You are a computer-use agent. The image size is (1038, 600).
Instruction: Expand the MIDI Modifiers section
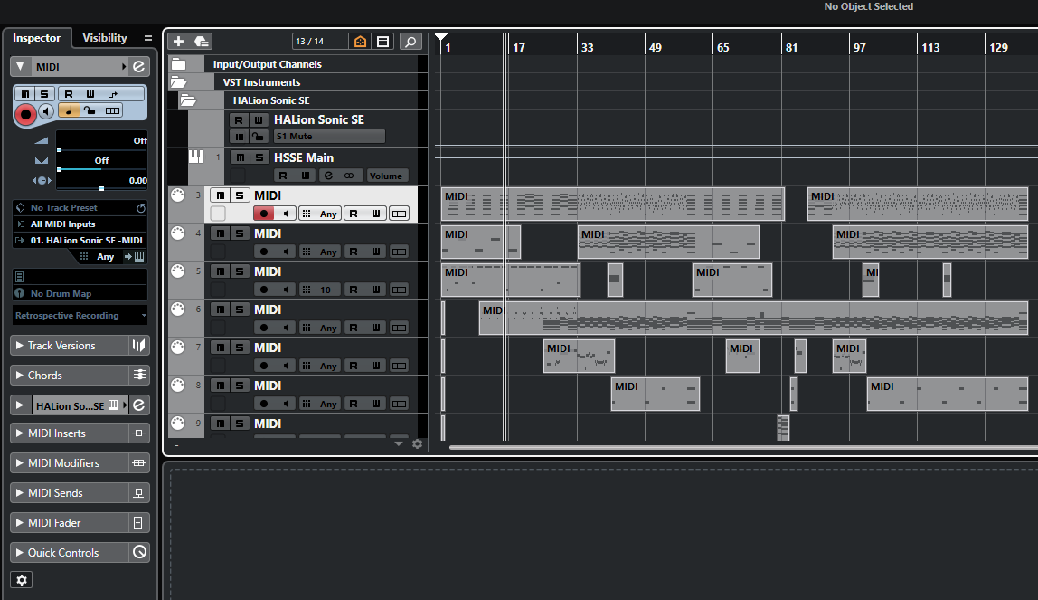click(20, 463)
